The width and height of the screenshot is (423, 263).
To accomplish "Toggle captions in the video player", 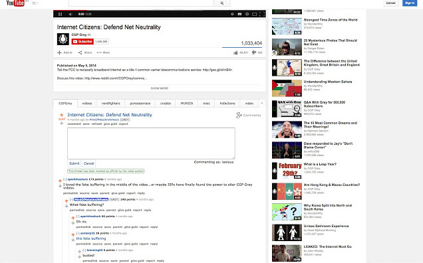I will click(239, 14).
